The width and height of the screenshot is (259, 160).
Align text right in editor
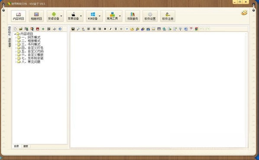click(100, 29)
